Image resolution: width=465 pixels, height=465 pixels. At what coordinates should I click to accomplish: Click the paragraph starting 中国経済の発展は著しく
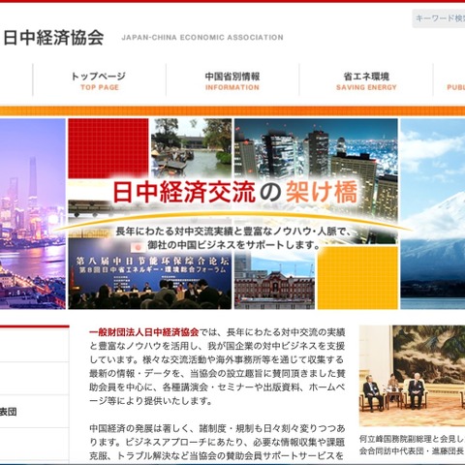coord(217,442)
